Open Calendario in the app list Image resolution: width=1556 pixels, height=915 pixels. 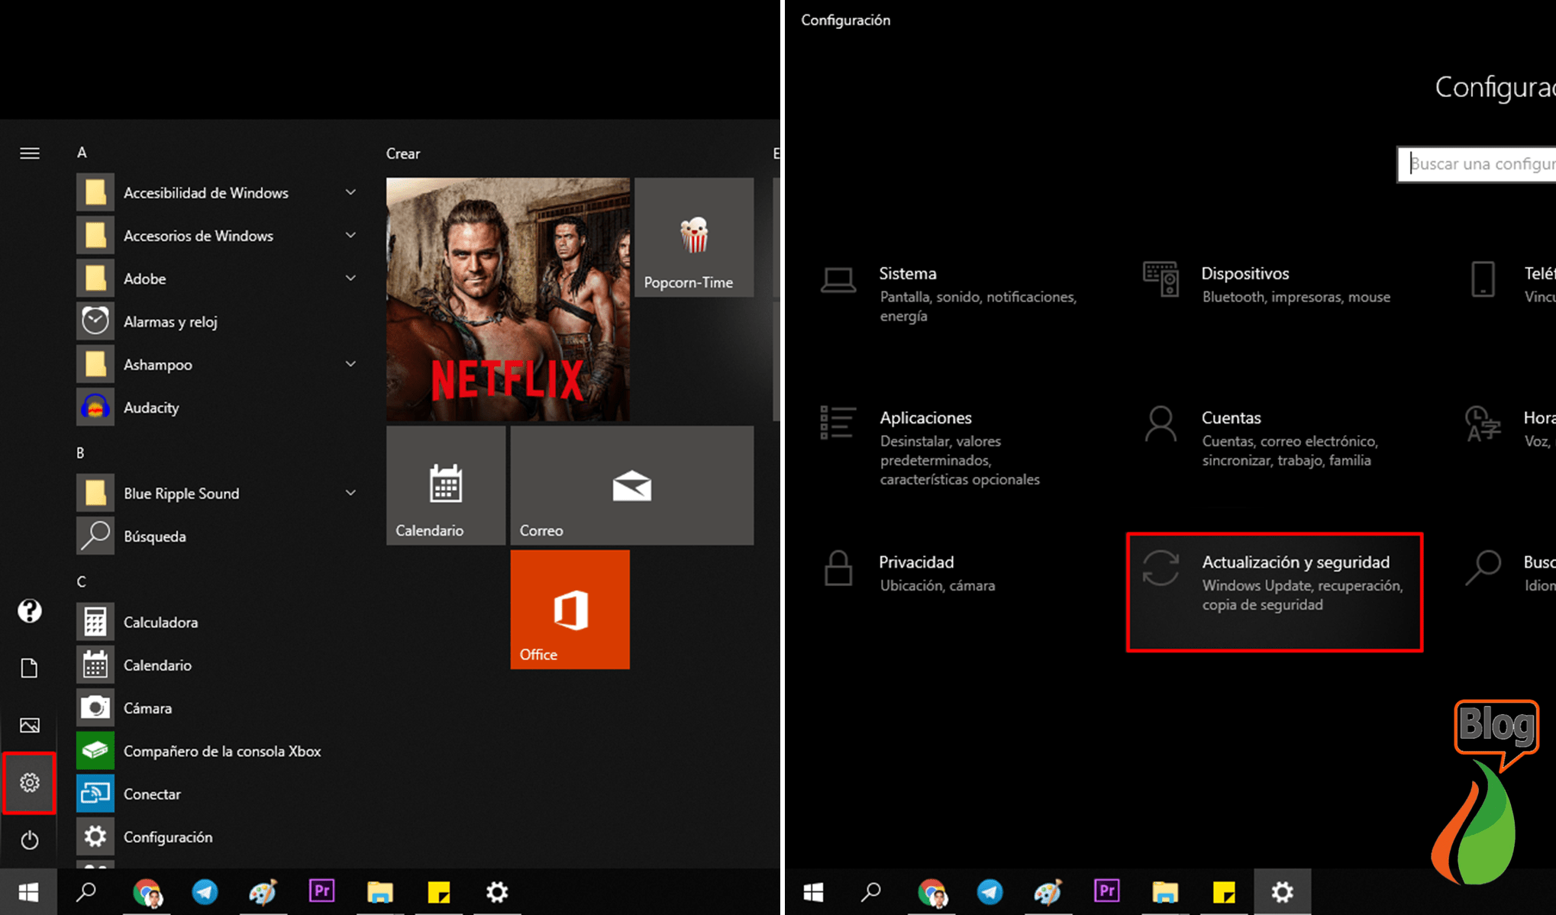(218, 665)
